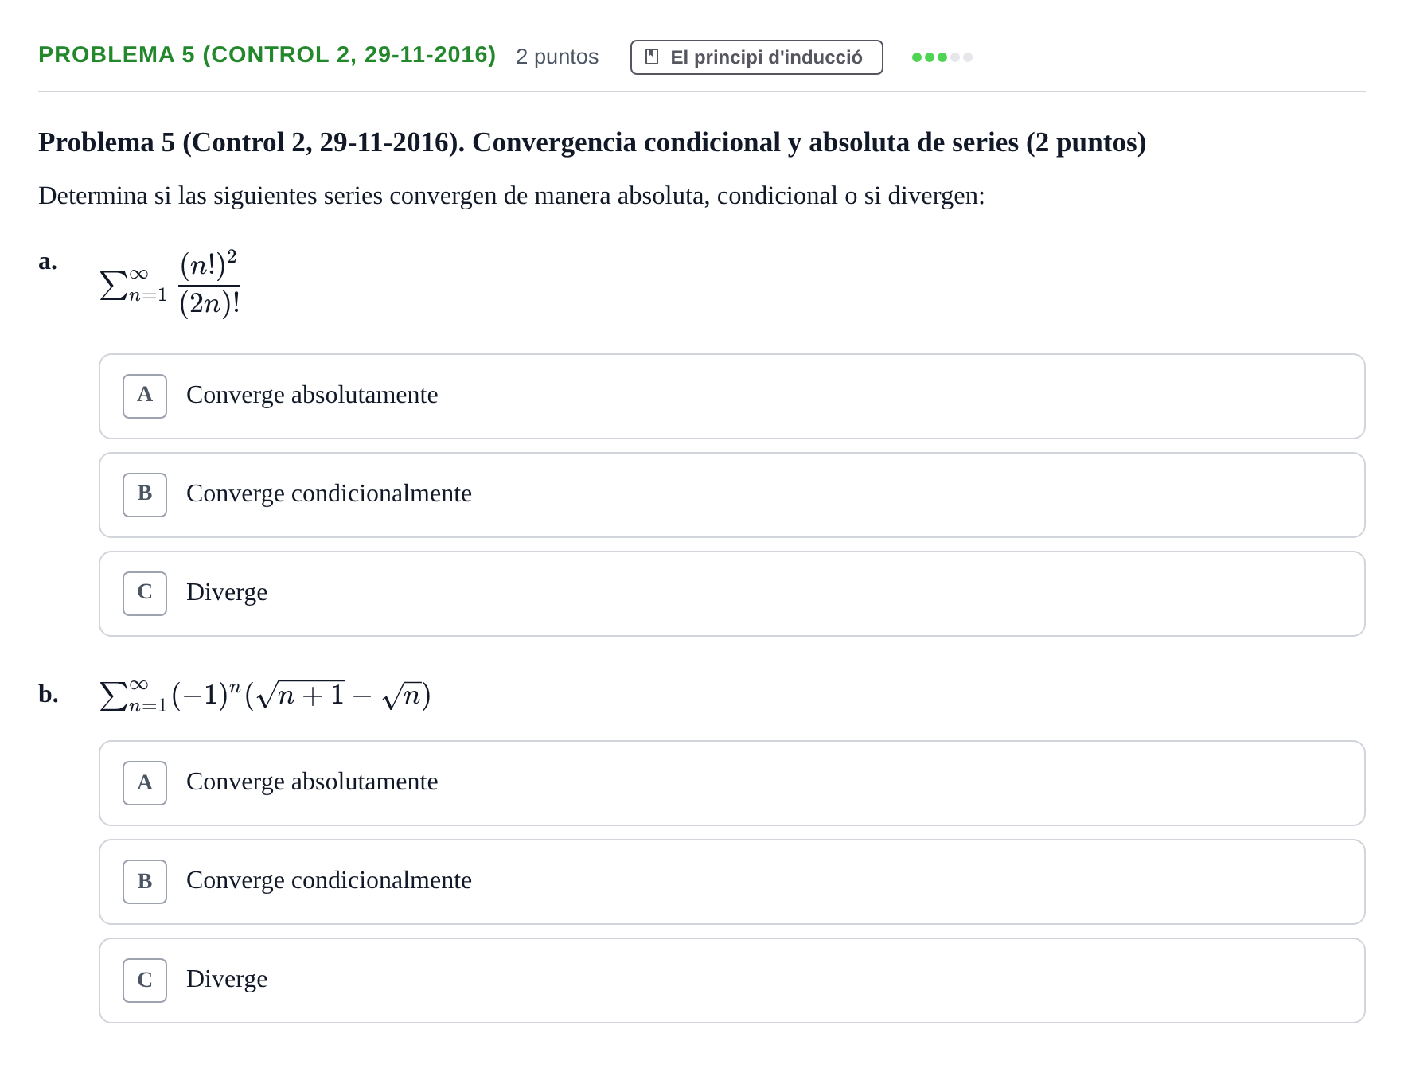Image resolution: width=1404 pixels, height=1076 pixels.
Task: Choose option B 'Converge condicionalmente' for series b
Action: pos(731,882)
